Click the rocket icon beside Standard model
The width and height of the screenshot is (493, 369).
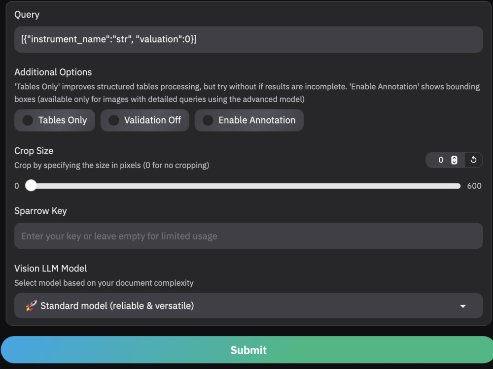coord(31,305)
